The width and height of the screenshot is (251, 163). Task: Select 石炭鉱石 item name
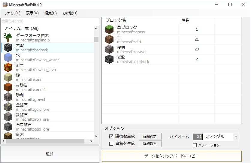(23, 125)
